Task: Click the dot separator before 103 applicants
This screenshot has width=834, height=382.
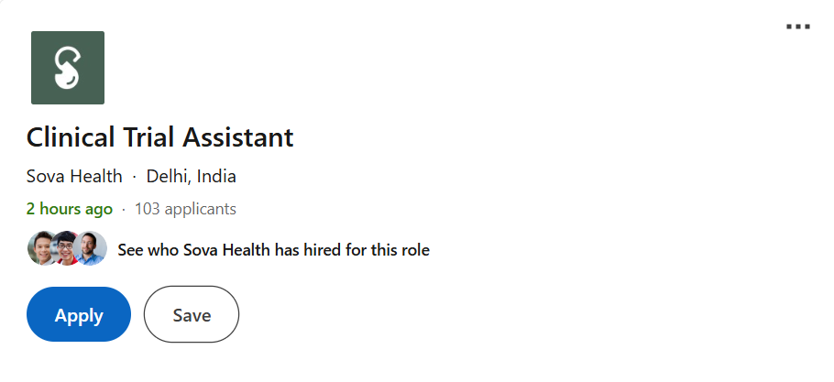Action: [x=124, y=209]
